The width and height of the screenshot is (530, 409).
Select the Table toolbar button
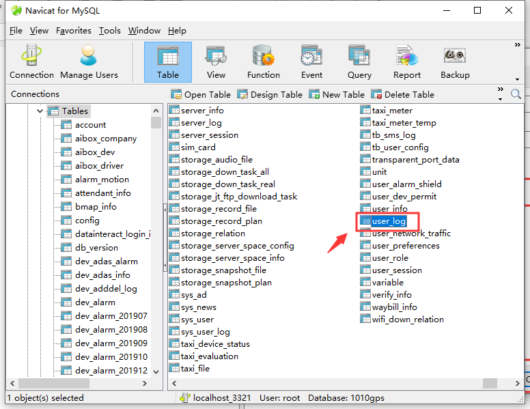(168, 62)
